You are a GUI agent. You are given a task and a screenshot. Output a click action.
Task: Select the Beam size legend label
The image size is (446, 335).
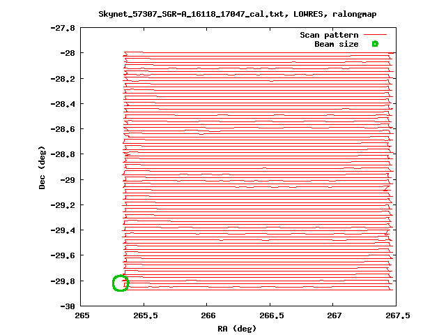tap(336, 44)
